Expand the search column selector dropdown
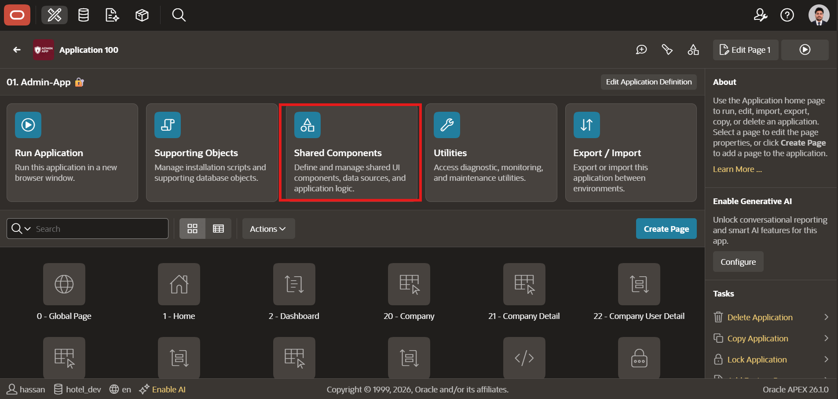 point(21,229)
